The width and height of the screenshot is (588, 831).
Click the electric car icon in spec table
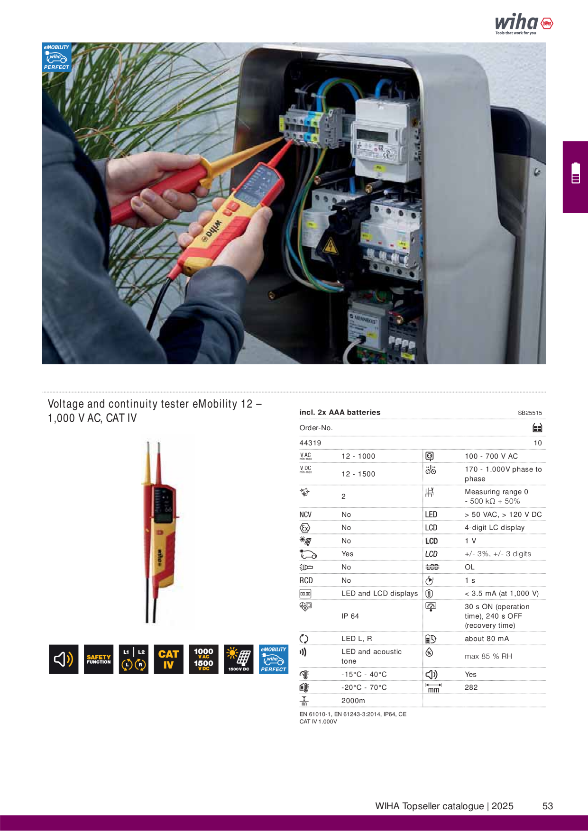[308, 554]
